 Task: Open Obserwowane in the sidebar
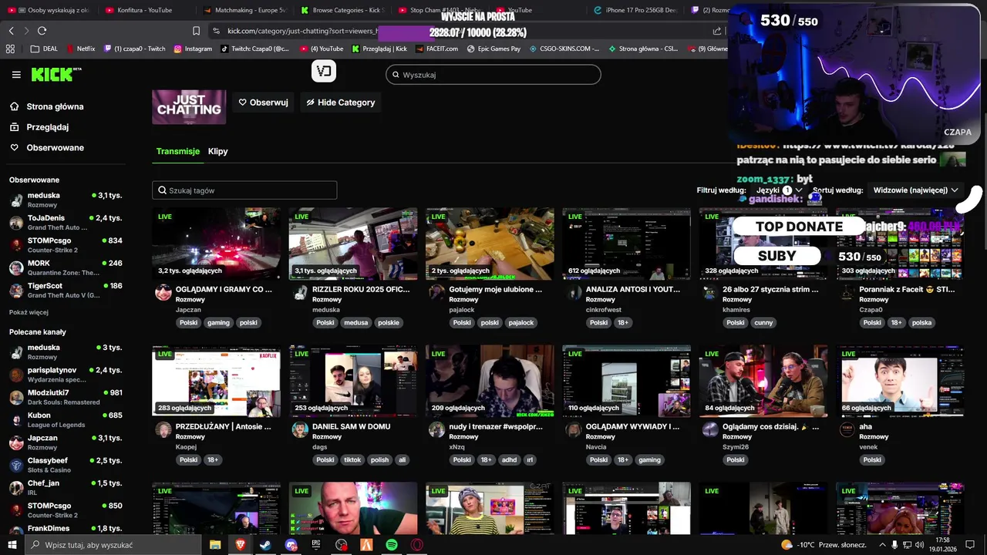tap(46, 147)
